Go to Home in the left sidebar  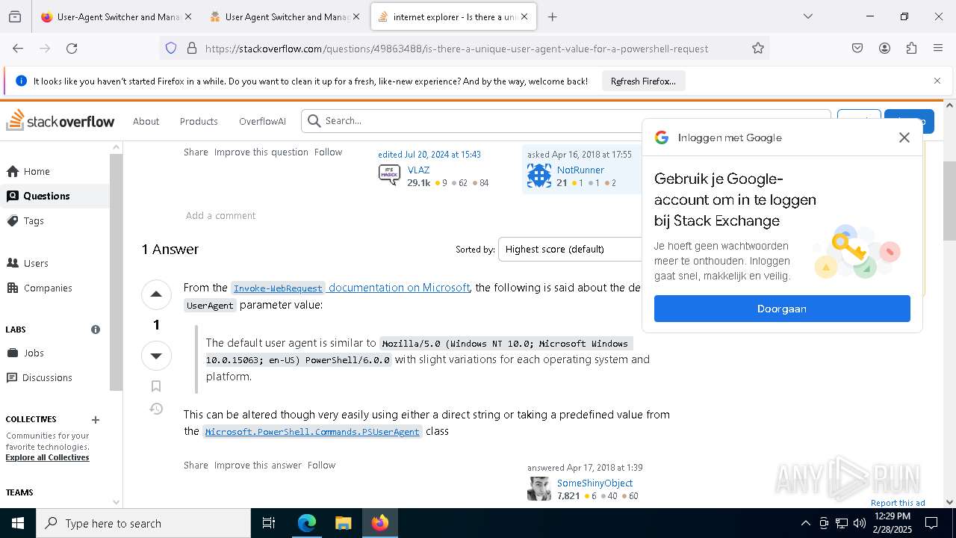click(55, 171)
